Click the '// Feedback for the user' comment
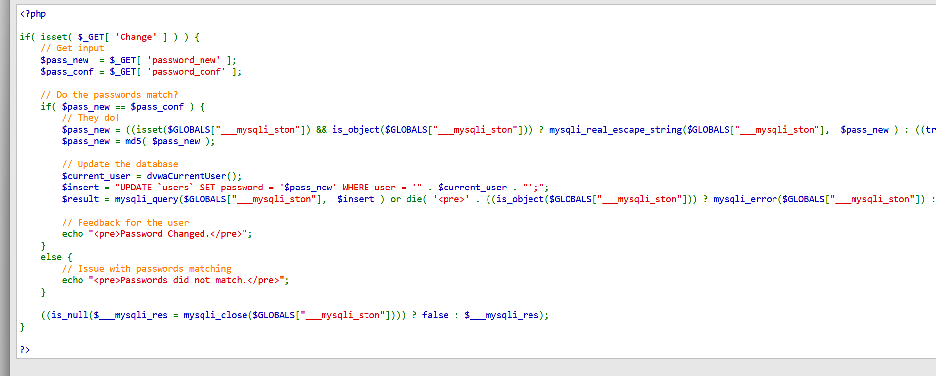This screenshot has height=376, width=936. (x=125, y=223)
